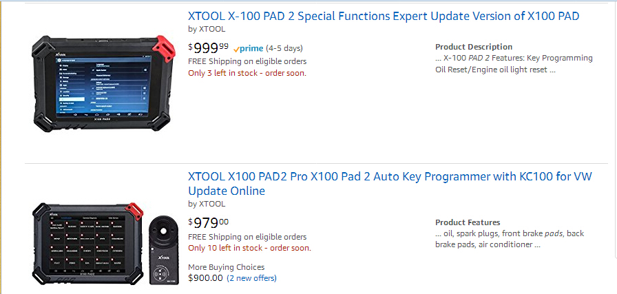Select the $979.00 price
This screenshot has height=294, width=617.
coord(209,222)
